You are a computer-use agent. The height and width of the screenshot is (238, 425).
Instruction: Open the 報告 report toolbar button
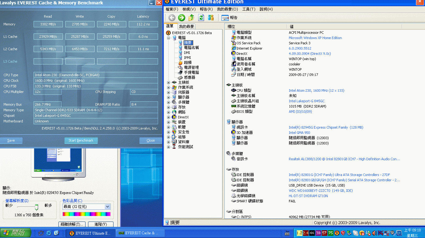coord(230,18)
